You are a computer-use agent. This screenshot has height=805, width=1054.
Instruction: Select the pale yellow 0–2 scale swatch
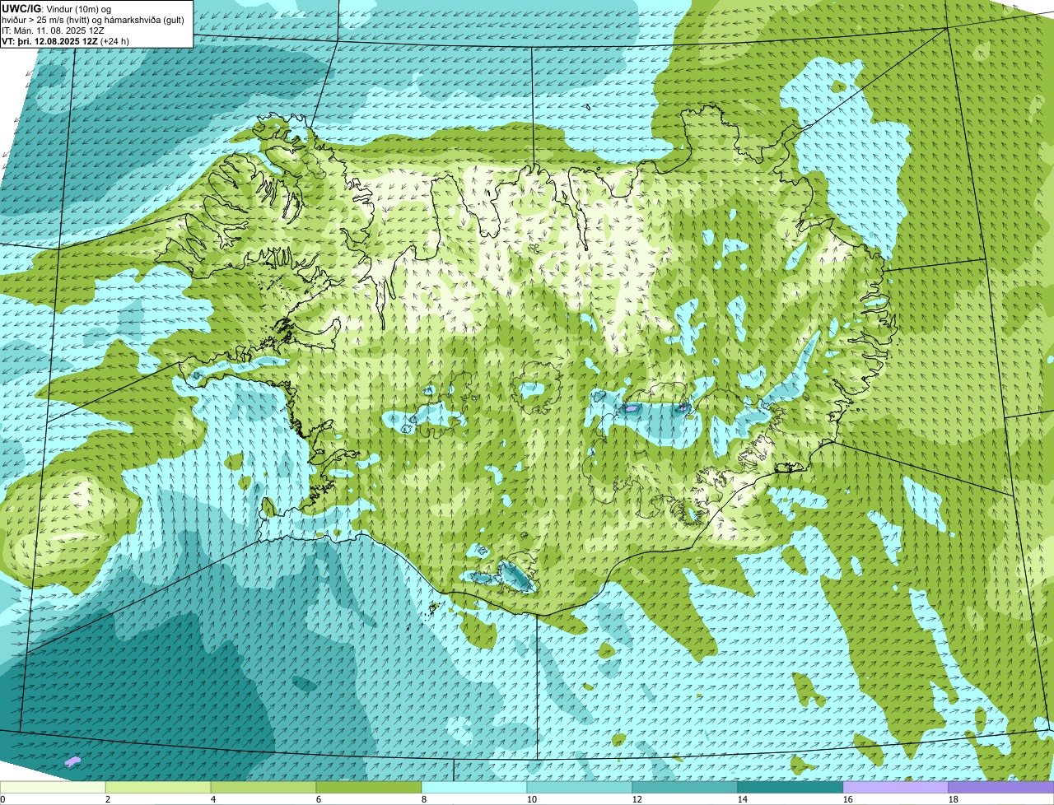53,787
